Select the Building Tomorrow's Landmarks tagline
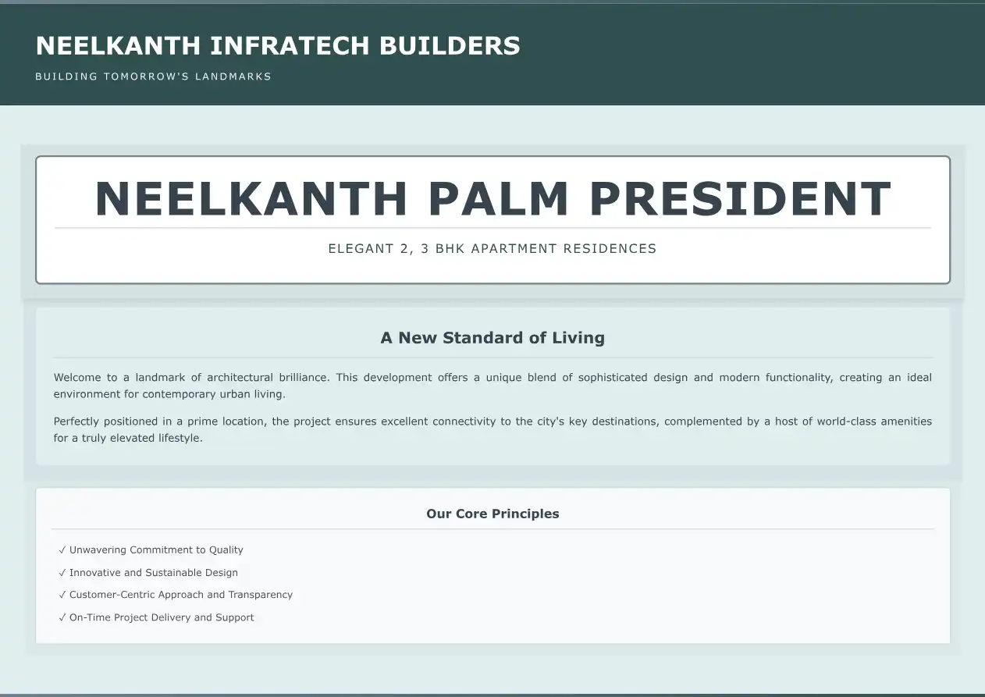Screen dimensions: 985x697 (153, 76)
